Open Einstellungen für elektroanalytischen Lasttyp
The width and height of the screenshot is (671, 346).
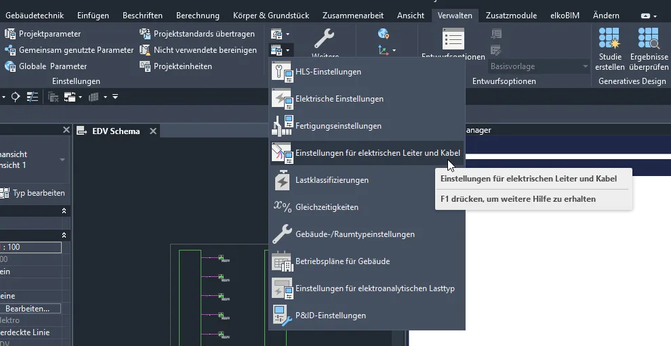pyautogui.click(x=367, y=288)
